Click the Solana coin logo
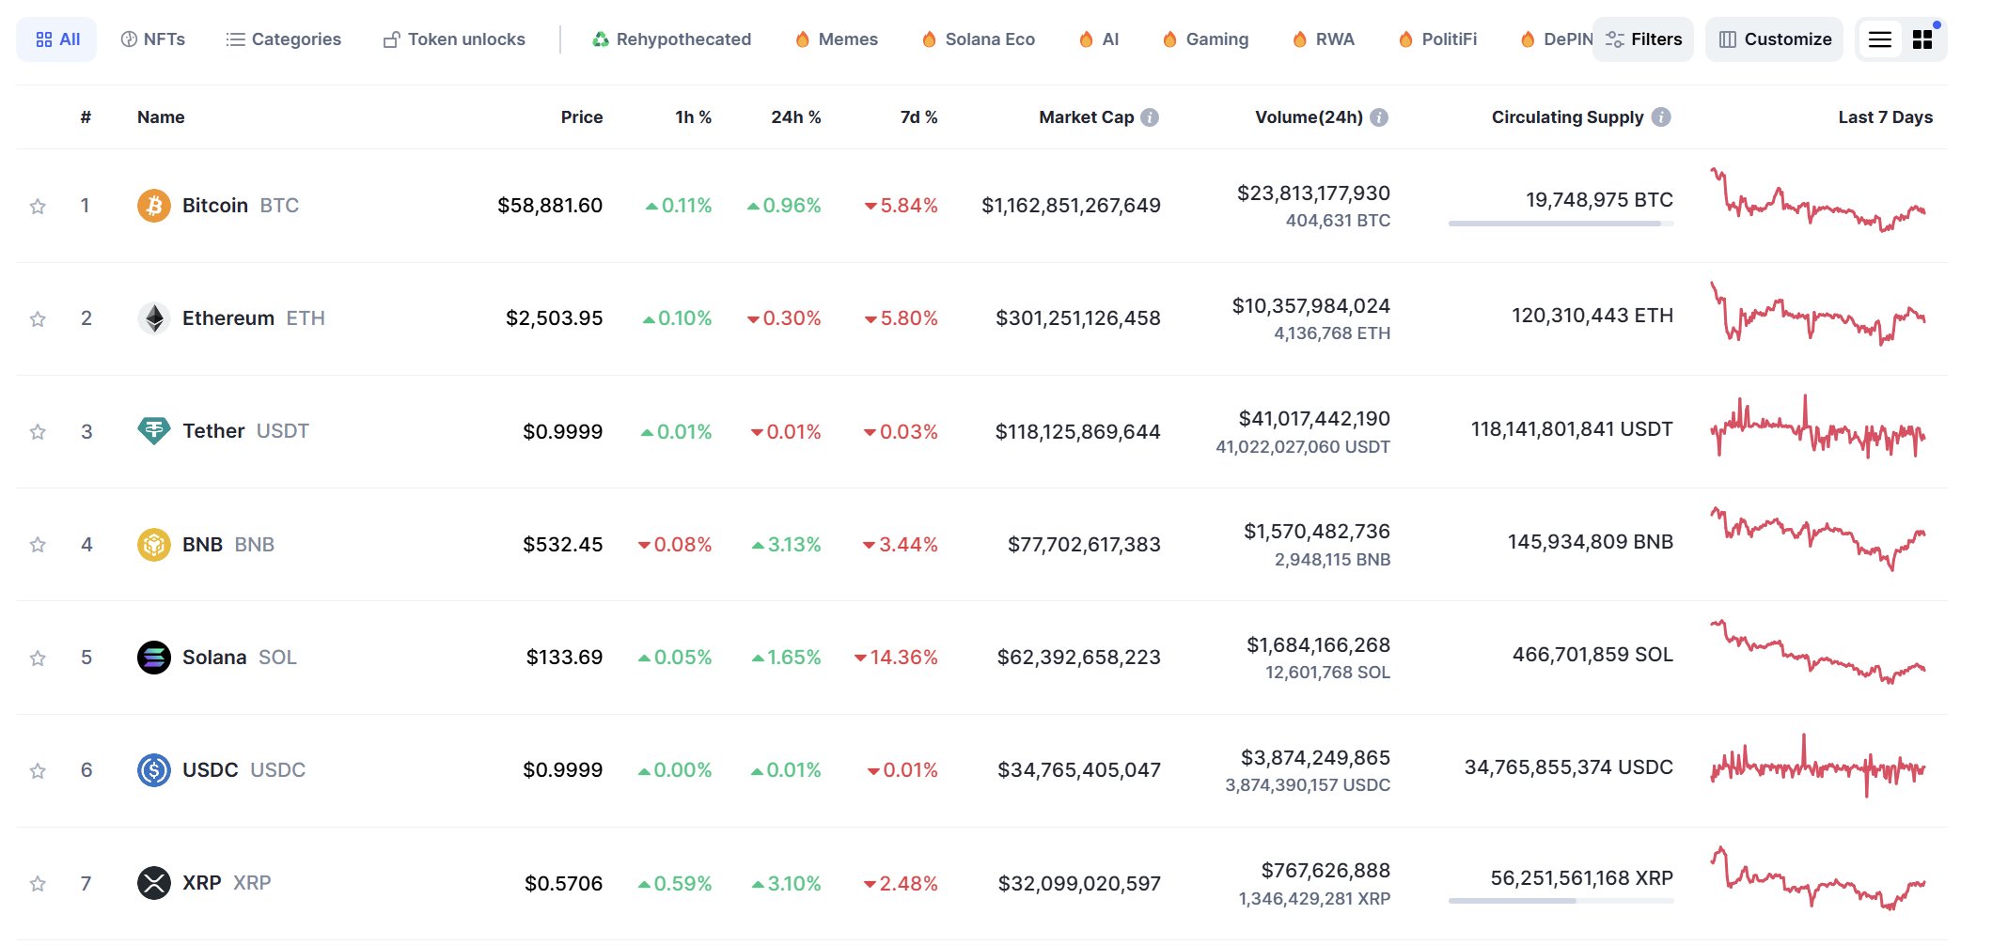Screen dimensions: 1992x945 (154, 658)
